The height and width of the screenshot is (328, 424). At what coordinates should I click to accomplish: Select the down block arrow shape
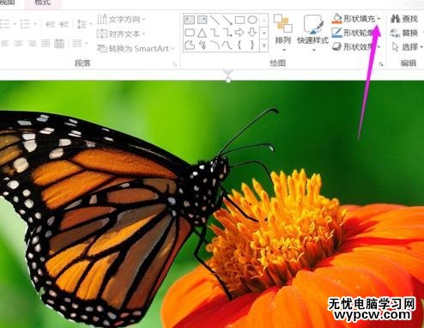pyautogui.click(x=252, y=33)
